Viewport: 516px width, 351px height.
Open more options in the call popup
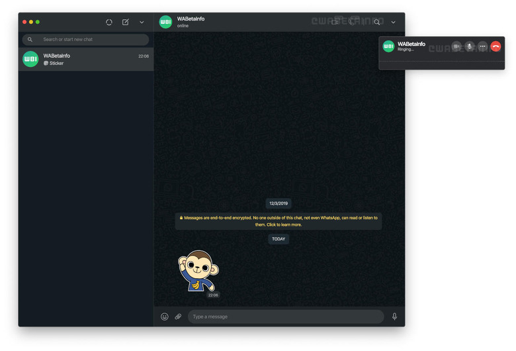pyautogui.click(x=483, y=46)
